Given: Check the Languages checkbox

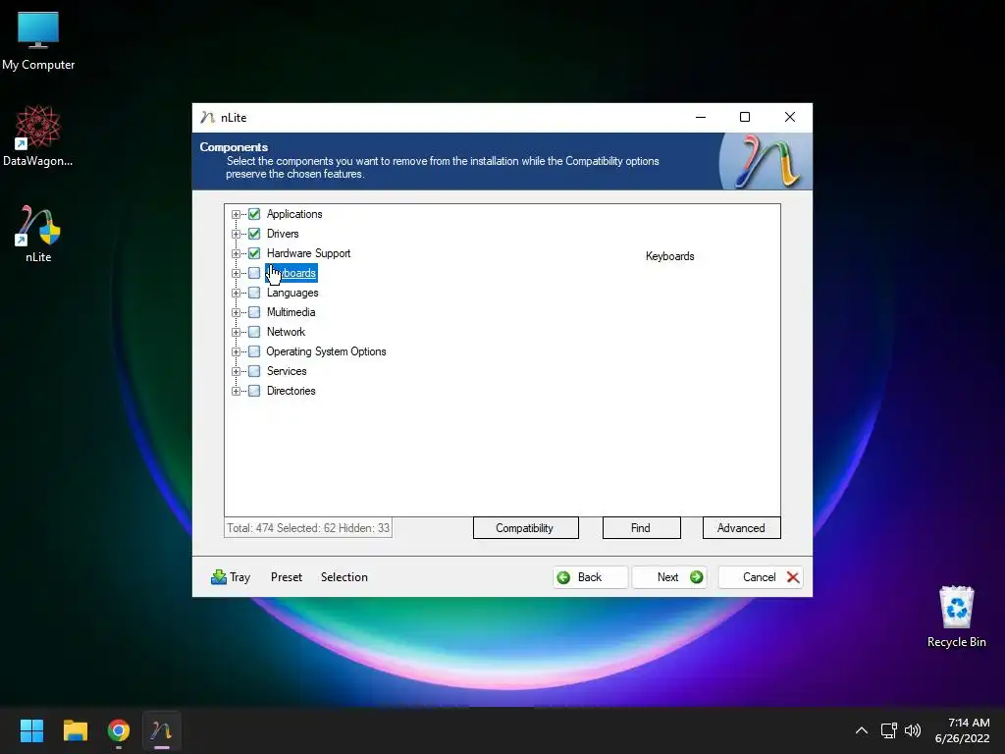Looking at the screenshot, I should [x=254, y=293].
